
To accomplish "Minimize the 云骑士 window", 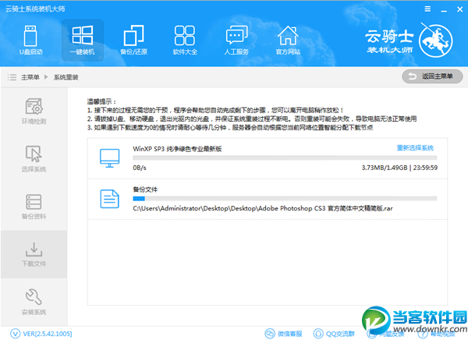I will coord(444,9).
